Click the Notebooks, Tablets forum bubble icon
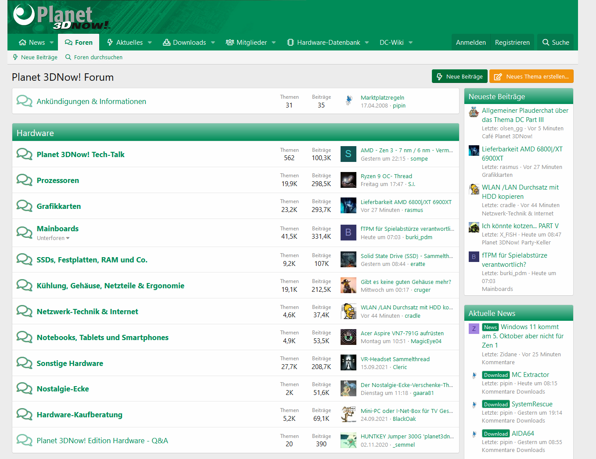The height and width of the screenshot is (459, 596). pos(25,337)
